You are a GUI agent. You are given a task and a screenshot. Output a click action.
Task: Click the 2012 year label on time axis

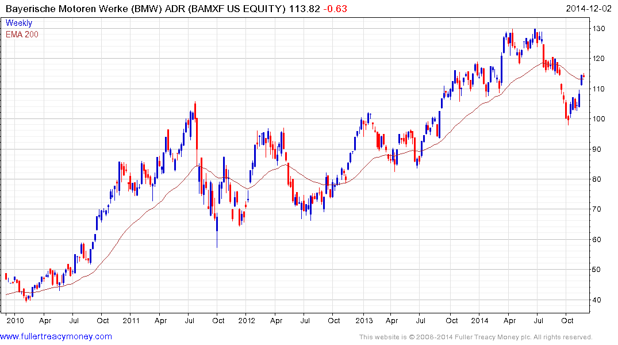click(x=246, y=320)
